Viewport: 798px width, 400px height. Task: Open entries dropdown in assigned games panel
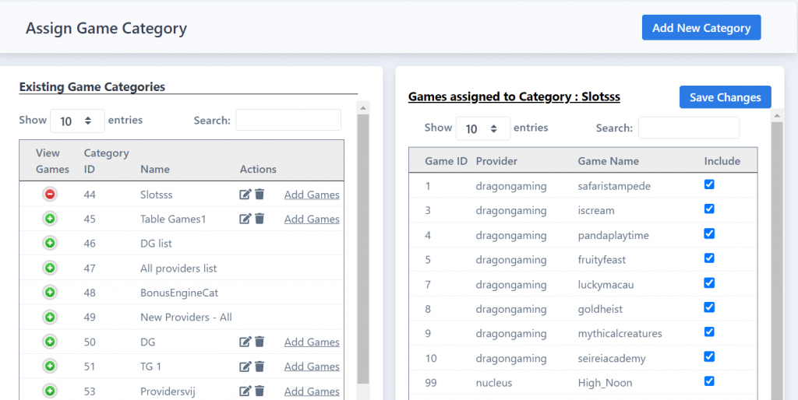482,128
